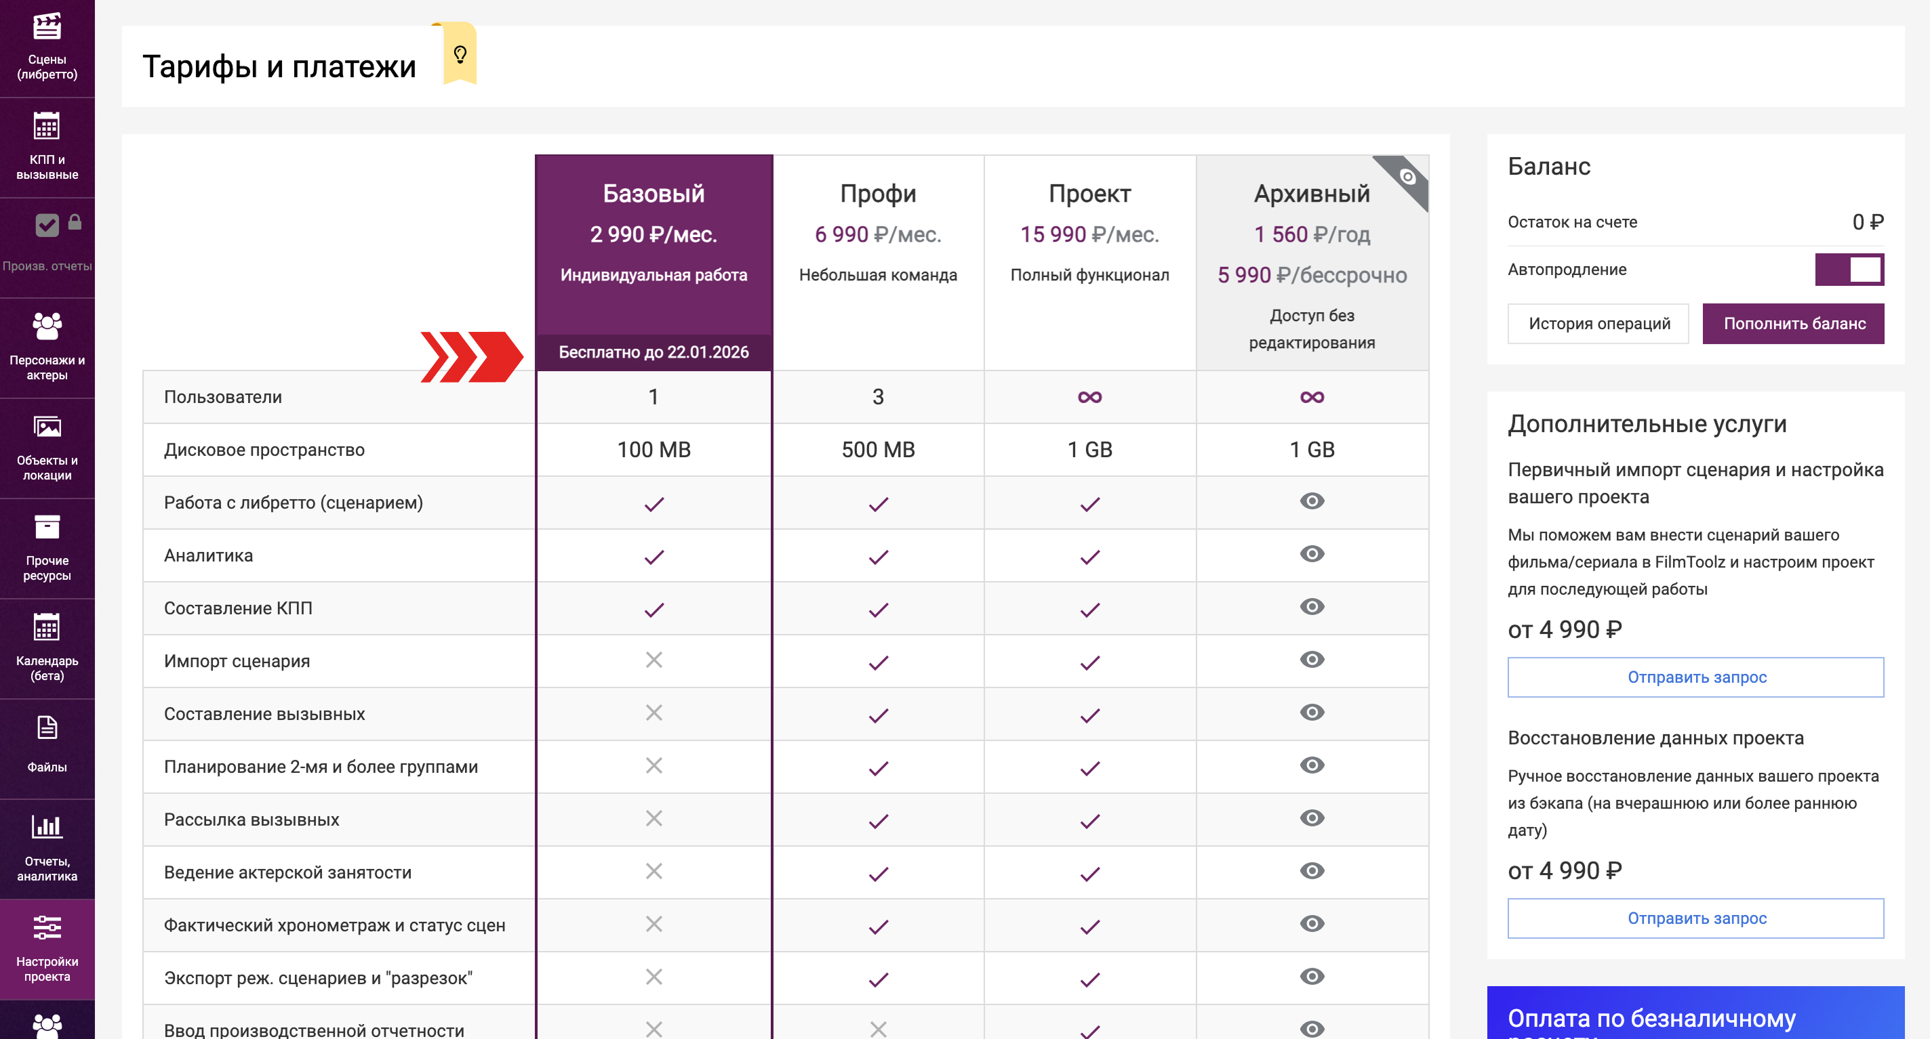
Task: Open Объекты и локации section
Action: [x=47, y=448]
